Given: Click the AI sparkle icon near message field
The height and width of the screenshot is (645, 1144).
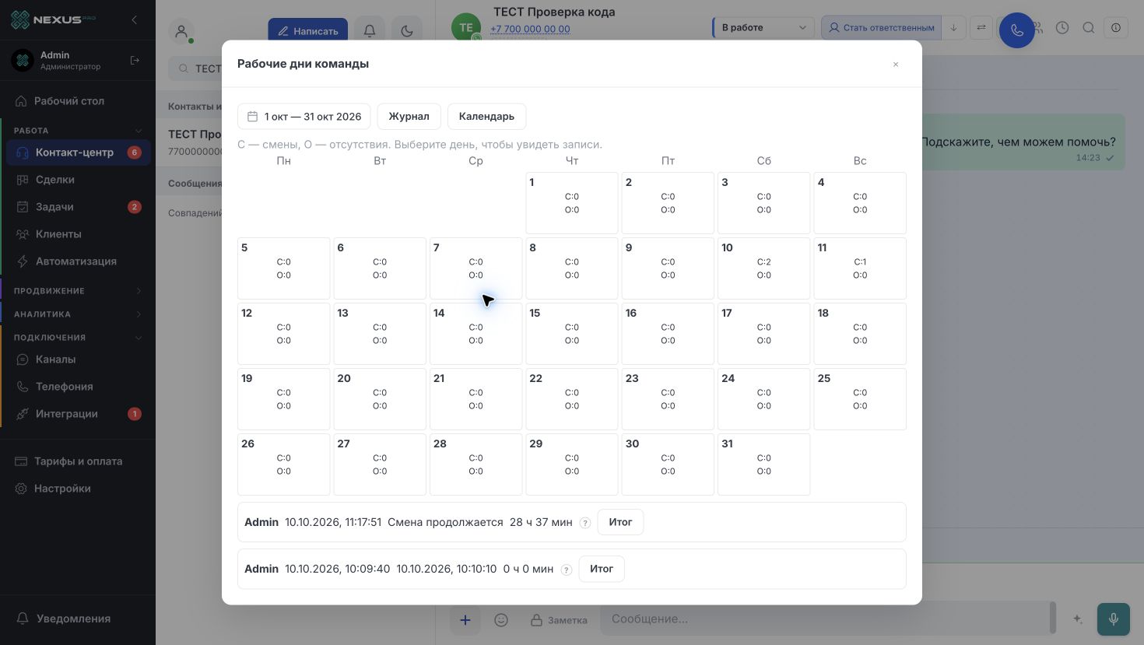Looking at the screenshot, I should click(x=1078, y=619).
